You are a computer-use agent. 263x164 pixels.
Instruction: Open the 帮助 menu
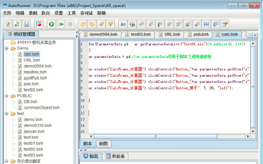coord(102,13)
